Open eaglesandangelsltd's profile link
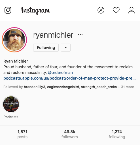 coord(63,87)
